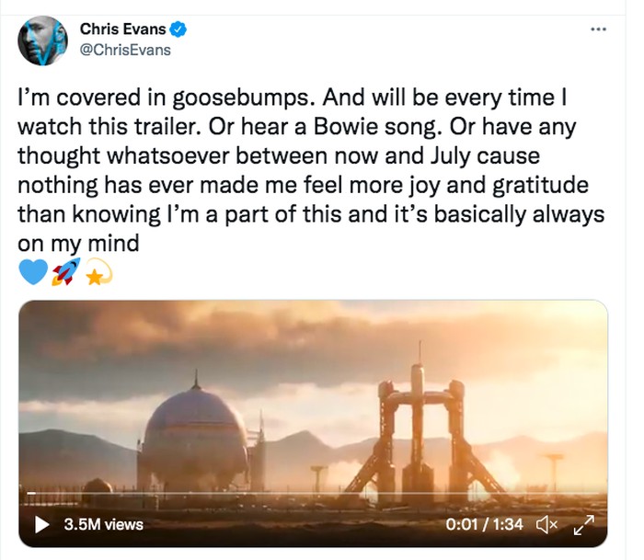
Task: Click the rocket emoji
Action: pos(65,272)
